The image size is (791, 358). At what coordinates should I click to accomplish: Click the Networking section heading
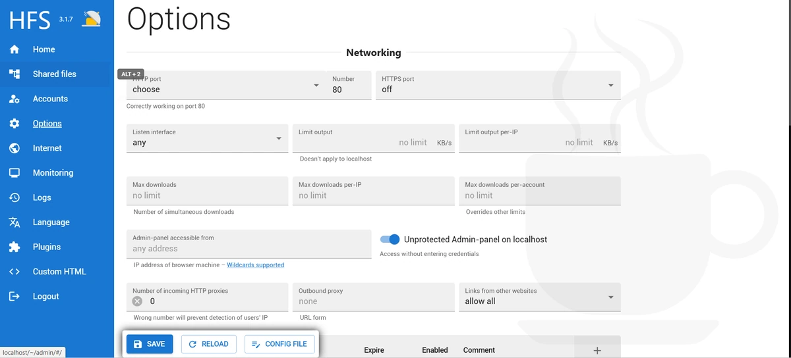374,53
